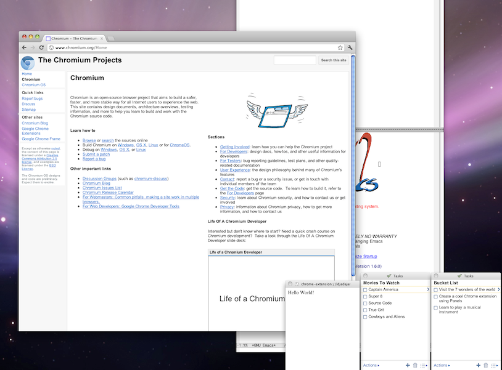Screen dimensions: 502x370
Task: Open the list options icon in Movies panel
Action: pyautogui.click(x=422, y=365)
